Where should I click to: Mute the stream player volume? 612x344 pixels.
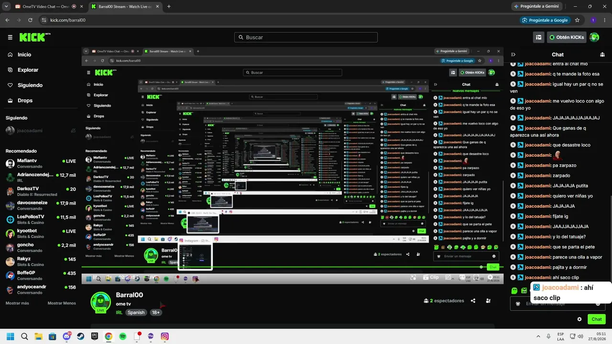tap(109, 278)
